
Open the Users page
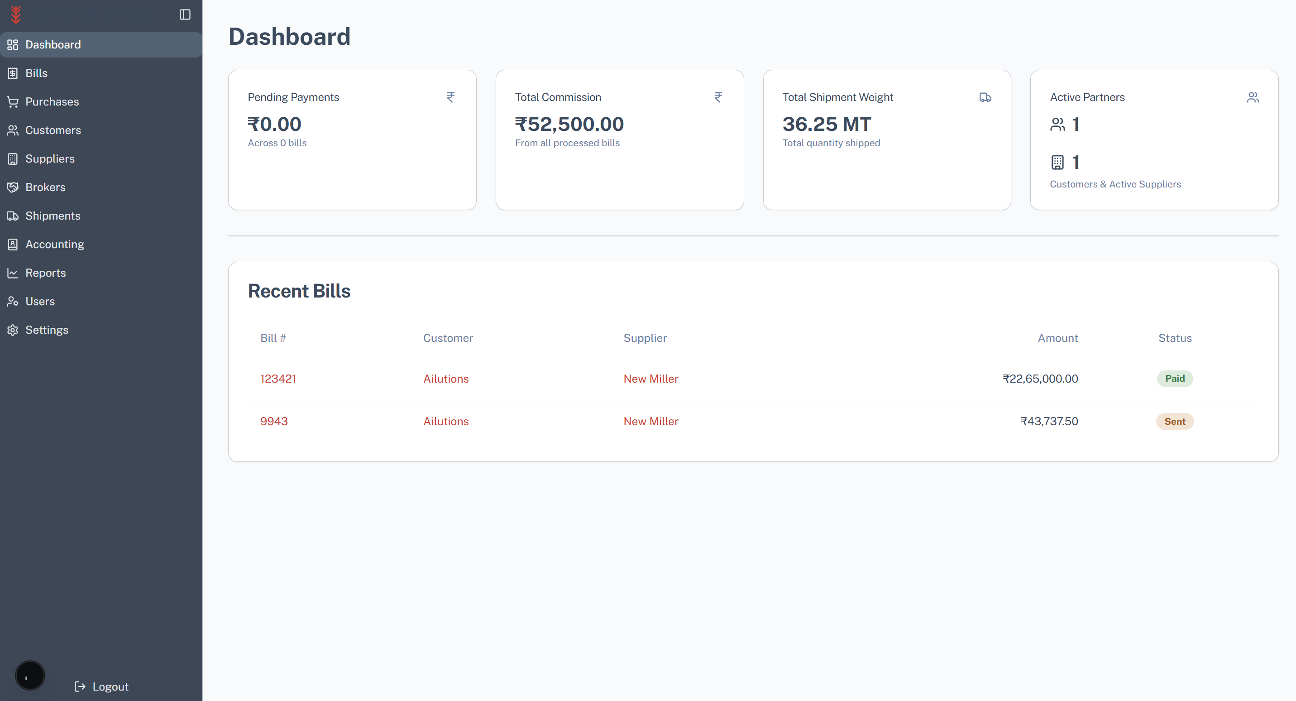101,302
